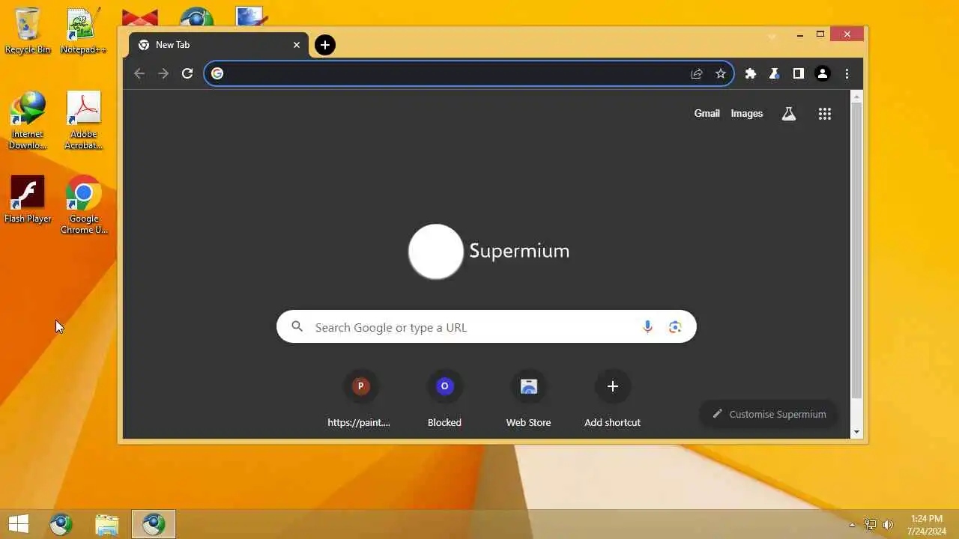Open the Google apps grid

point(825,114)
